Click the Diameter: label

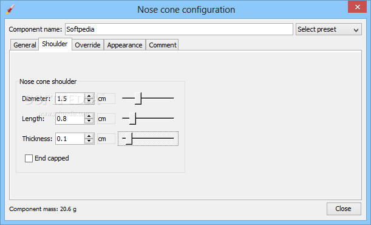(x=36, y=99)
